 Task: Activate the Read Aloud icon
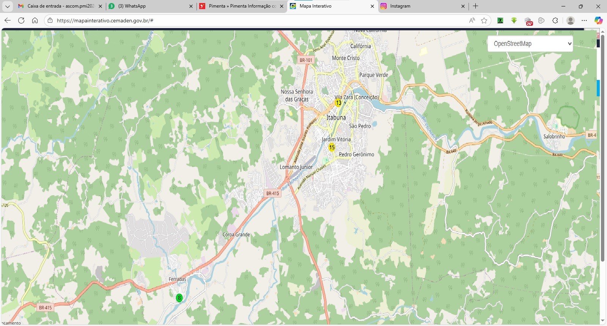pos(472,20)
